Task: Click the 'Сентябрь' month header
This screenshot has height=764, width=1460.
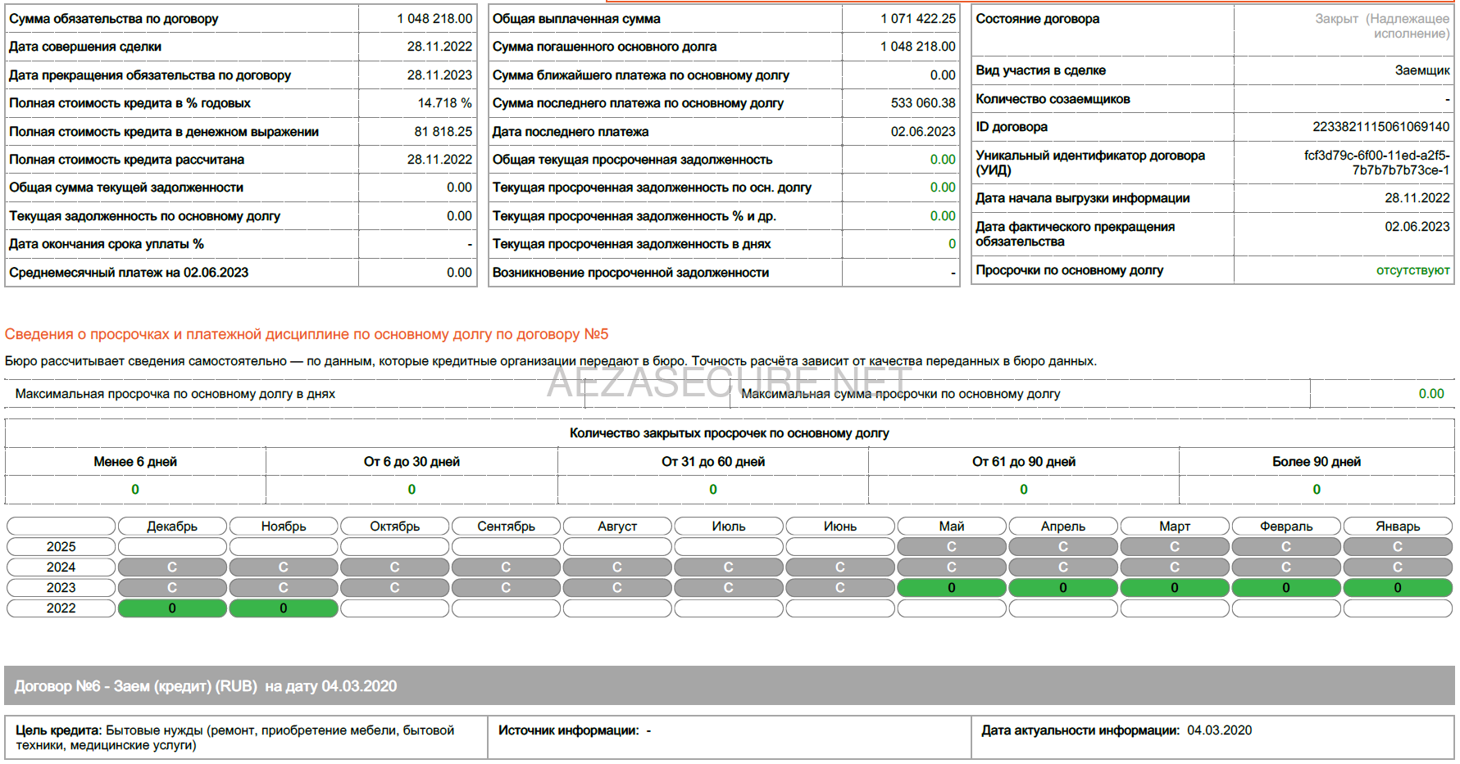Action: 507,527
